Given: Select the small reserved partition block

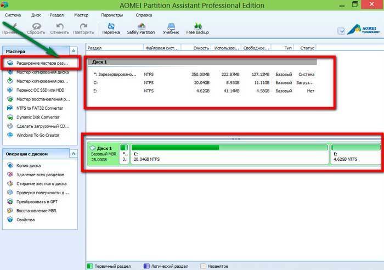Looking at the screenshot, I should (x=125, y=154).
